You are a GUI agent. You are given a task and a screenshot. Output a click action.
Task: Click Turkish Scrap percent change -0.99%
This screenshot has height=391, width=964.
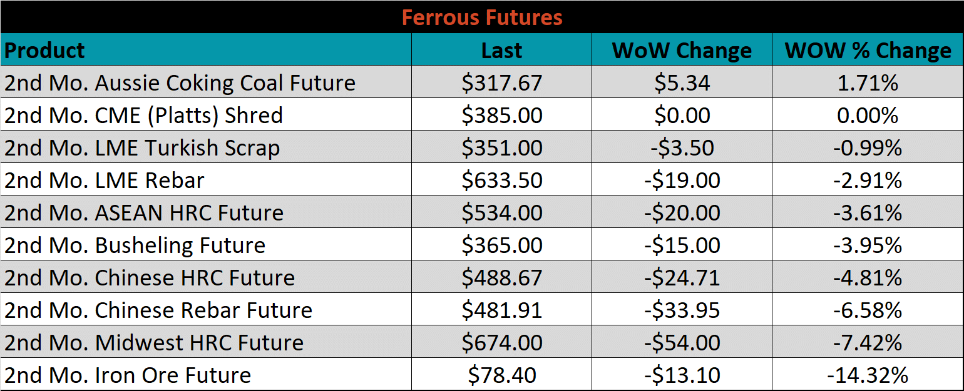click(868, 147)
